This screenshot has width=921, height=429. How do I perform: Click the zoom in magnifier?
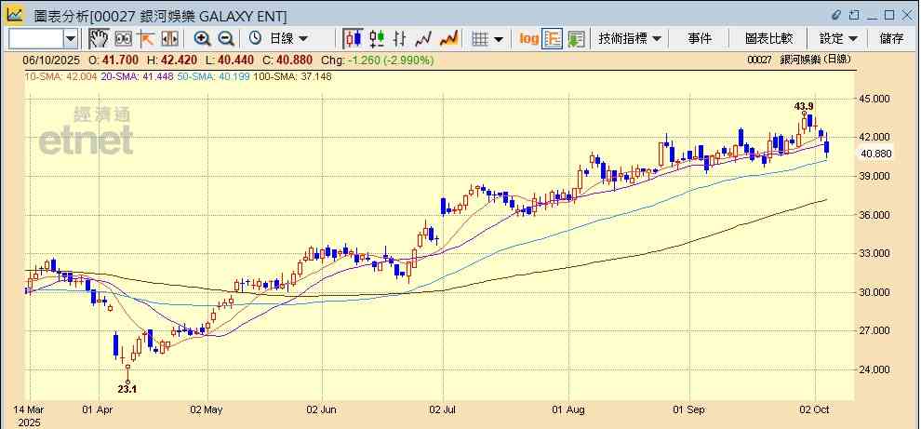click(202, 38)
